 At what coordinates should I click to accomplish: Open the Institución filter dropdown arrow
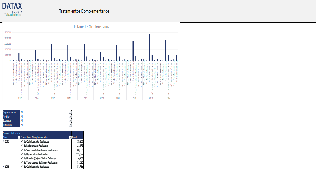(70, 125)
